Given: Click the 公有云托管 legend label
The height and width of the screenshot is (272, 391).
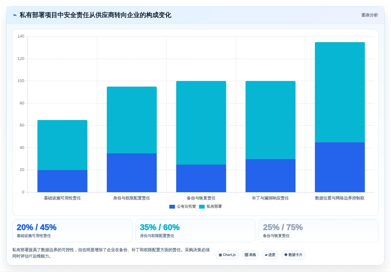Looking at the screenshot, I should [186, 207].
